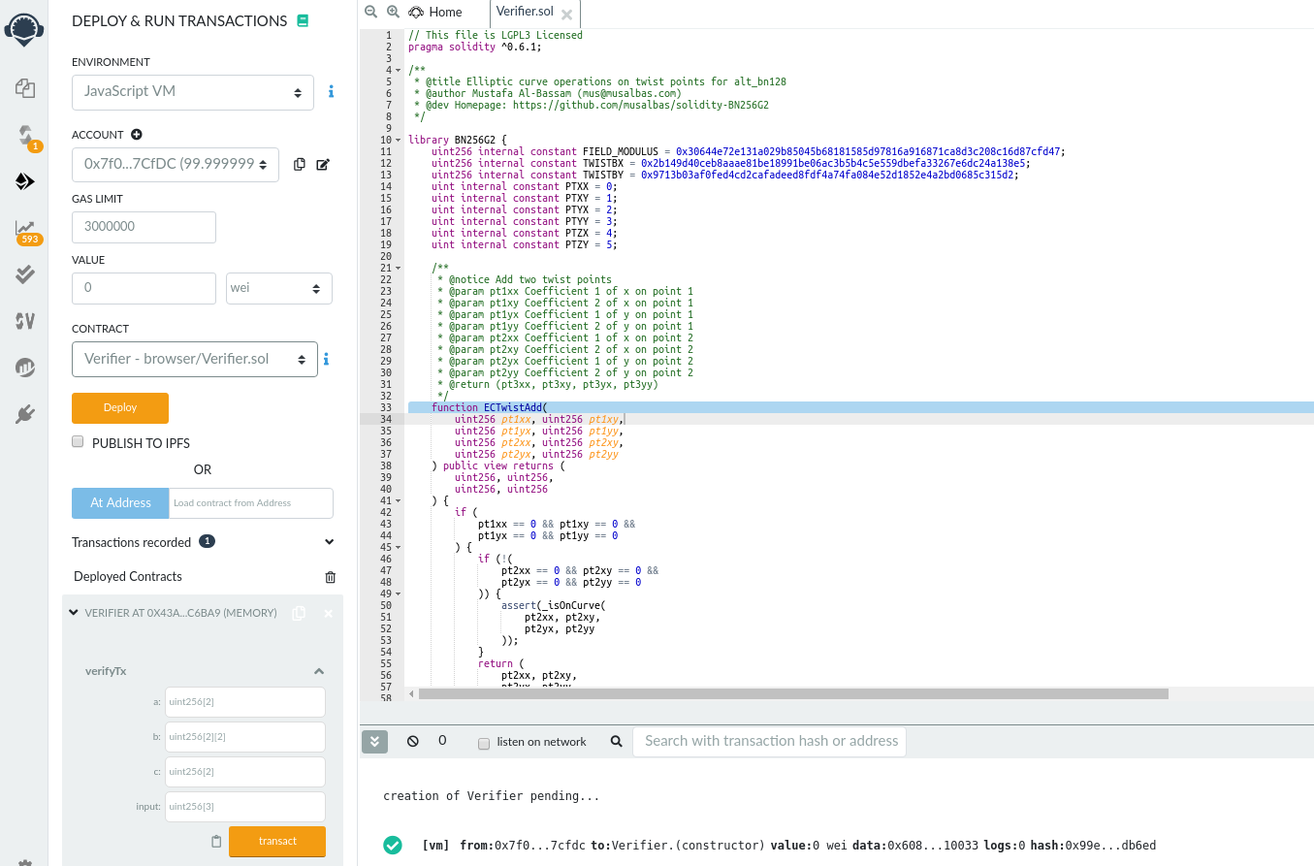Open the Solidity compiler sidebar icon
Image resolution: width=1314 pixels, height=866 pixels.
[x=26, y=136]
